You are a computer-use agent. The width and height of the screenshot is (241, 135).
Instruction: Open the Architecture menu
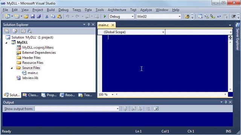pyautogui.click(x=117, y=10)
